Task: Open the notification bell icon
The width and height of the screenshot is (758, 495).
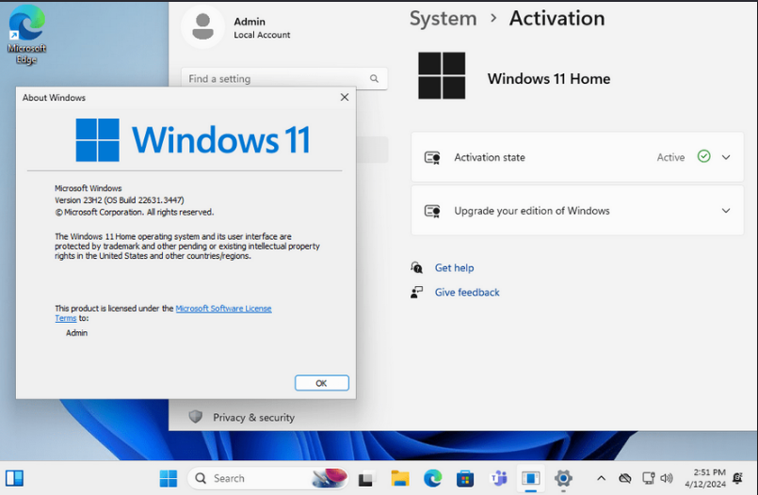Action: [x=737, y=478]
